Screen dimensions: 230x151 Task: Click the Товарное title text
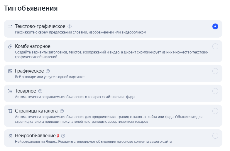pyautogui.click(x=25, y=91)
